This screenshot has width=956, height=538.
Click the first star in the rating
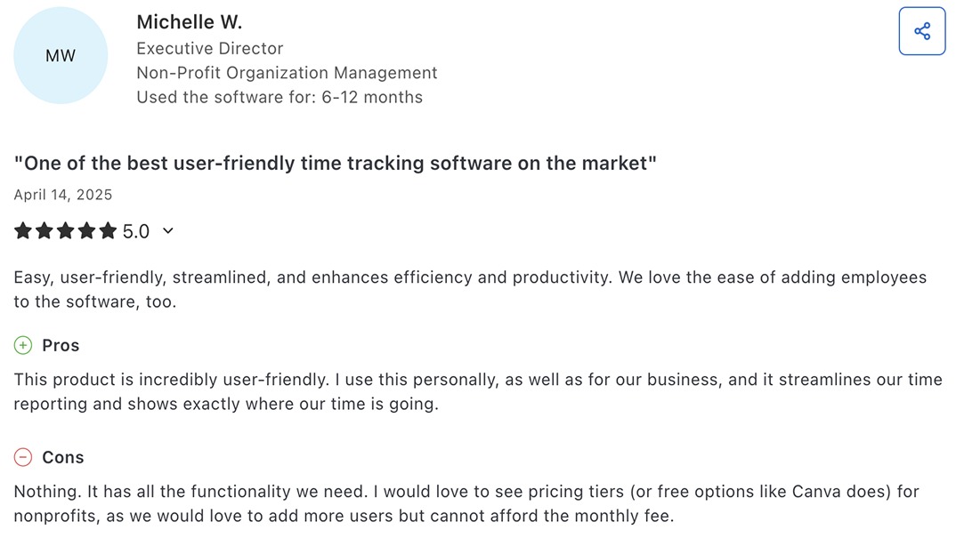(x=23, y=231)
